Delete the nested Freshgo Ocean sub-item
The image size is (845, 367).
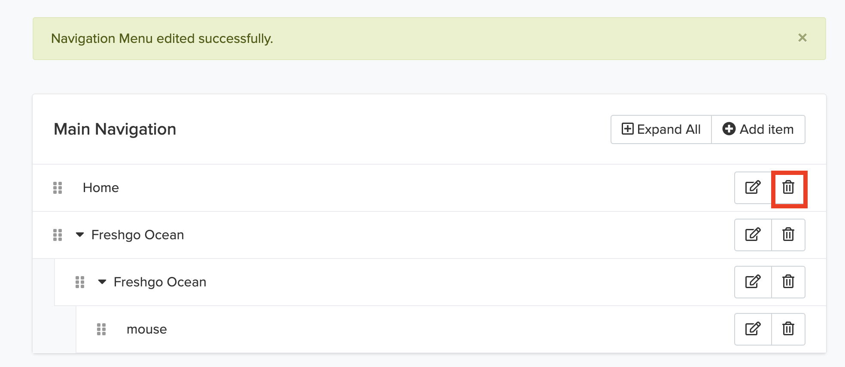point(788,282)
